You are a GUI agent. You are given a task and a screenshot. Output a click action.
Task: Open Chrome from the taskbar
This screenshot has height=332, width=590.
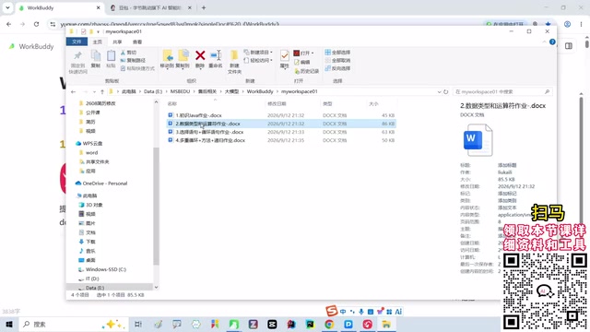coord(329,324)
